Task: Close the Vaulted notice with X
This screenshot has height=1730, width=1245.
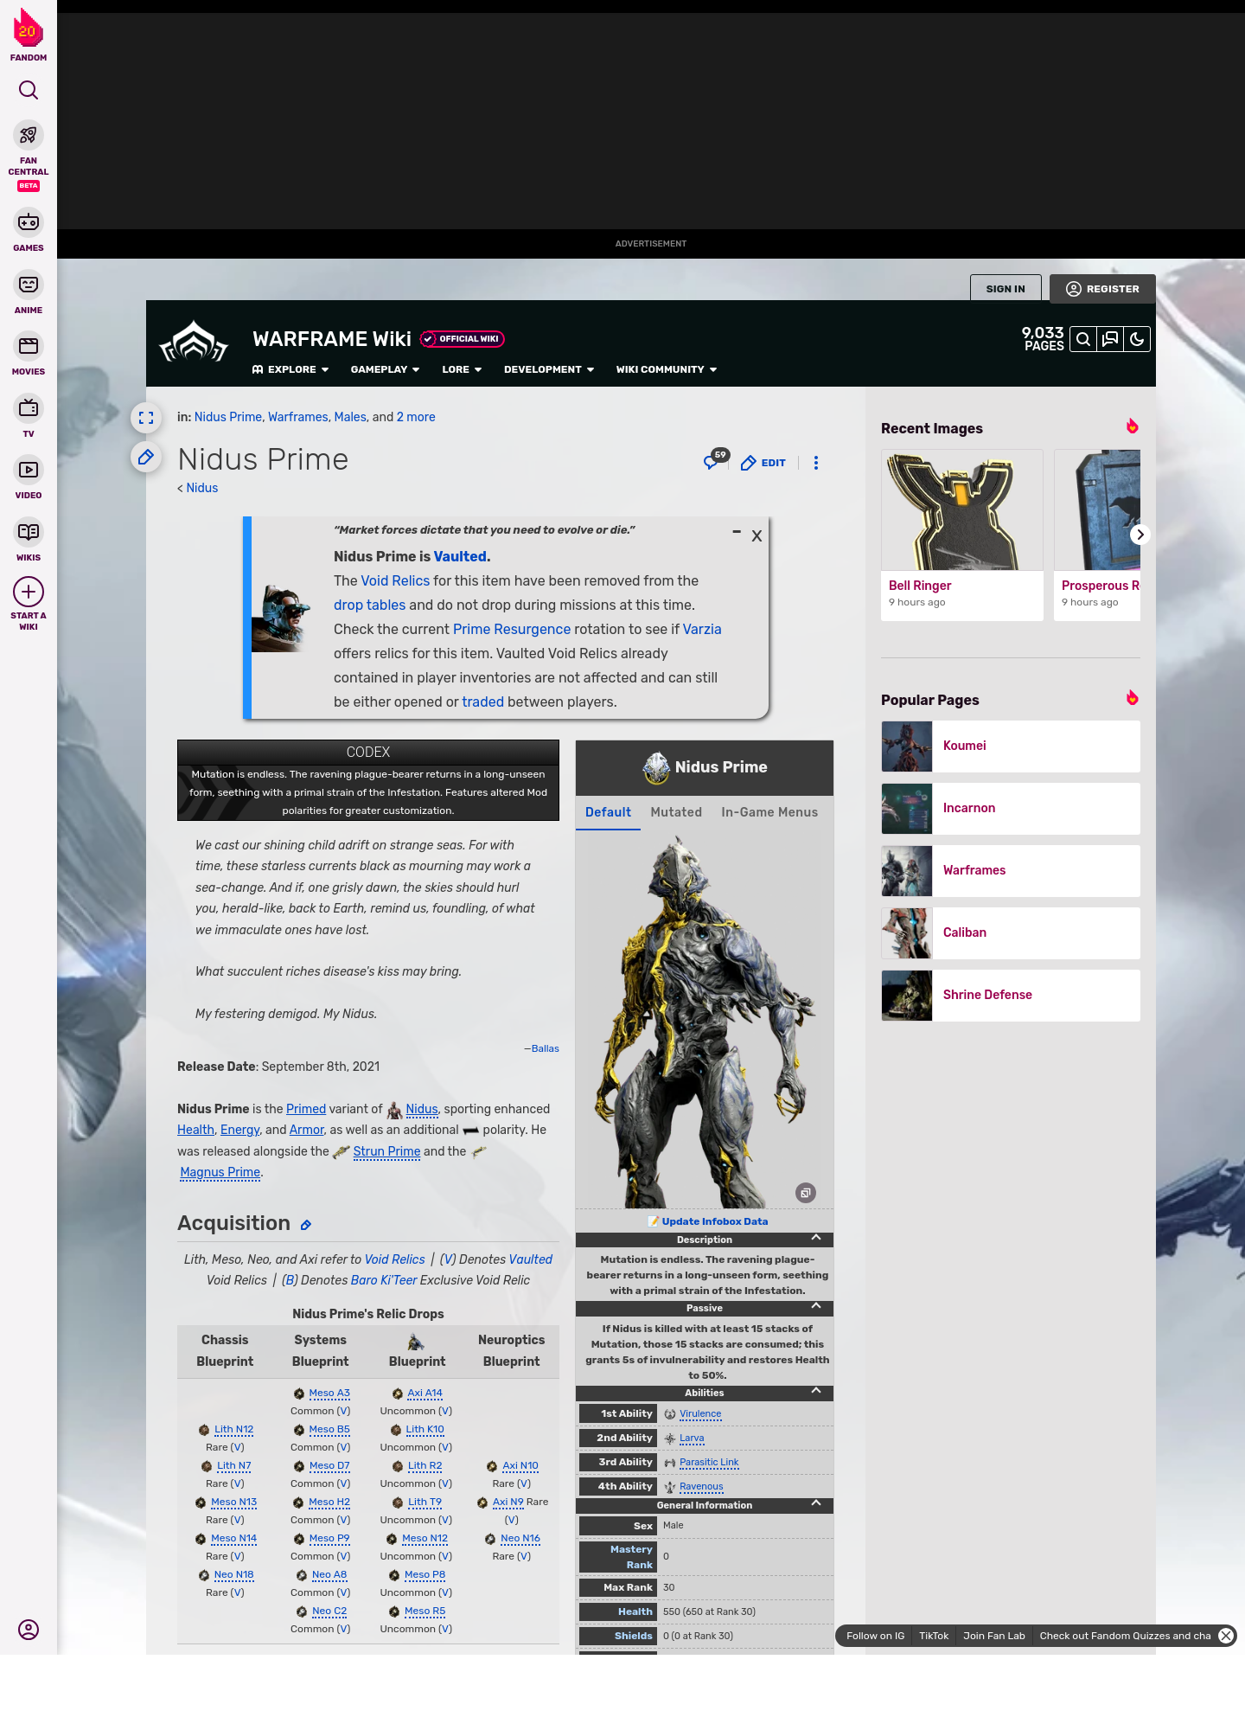Action: [757, 536]
